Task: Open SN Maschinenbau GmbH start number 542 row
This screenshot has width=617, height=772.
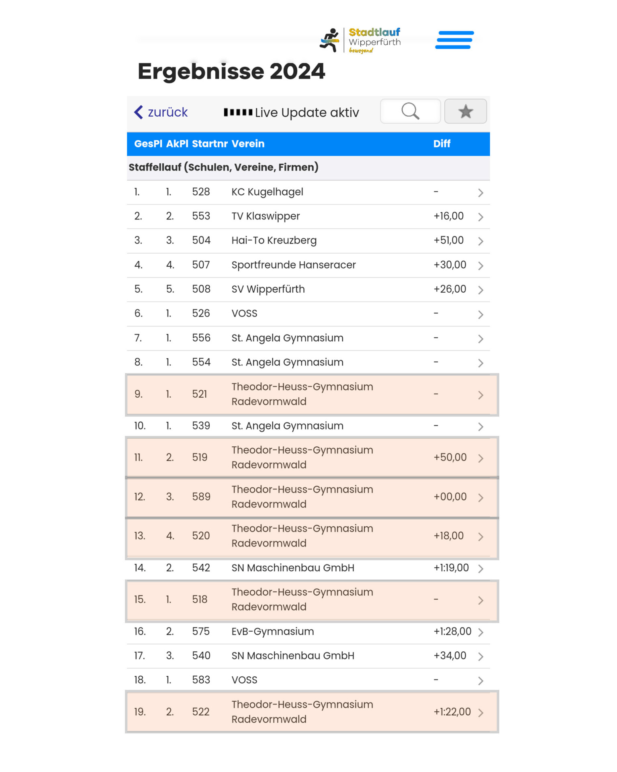Action: (308, 568)
